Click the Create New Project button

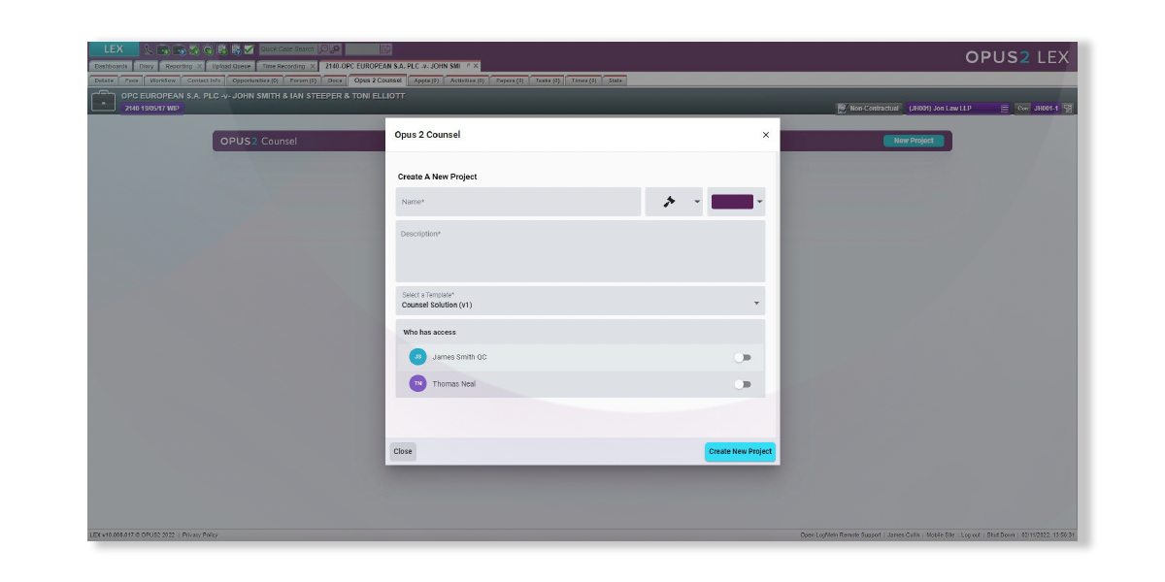pyautogui.click(x=740, y=451)
